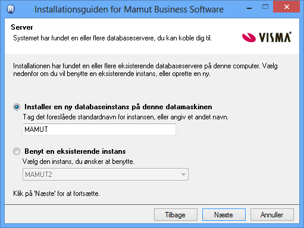Screen dimensions: 304x228
Task: Click Næste to continue installation
Action: tap(224, 215)
